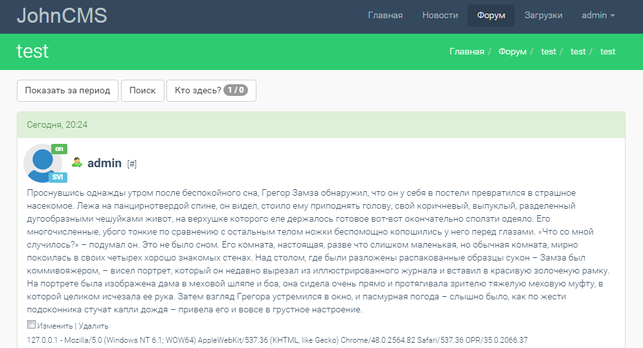Open the admin author profile link
The height and width of the screenshot is (348, 643).
click(104, 163)
